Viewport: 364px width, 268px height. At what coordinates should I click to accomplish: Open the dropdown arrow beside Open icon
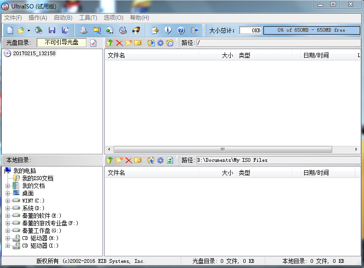coord(29,30)
